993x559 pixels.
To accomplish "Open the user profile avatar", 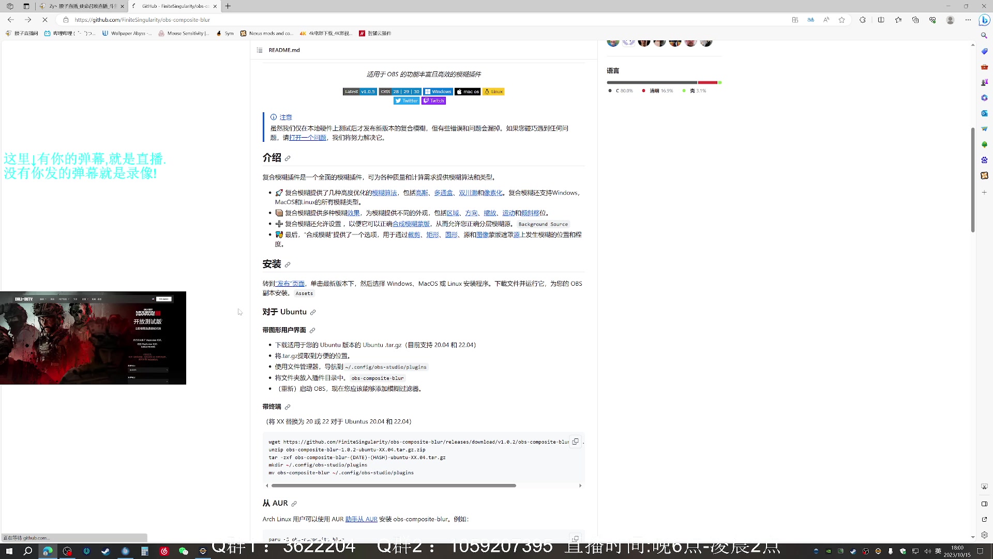I will 950,20.
